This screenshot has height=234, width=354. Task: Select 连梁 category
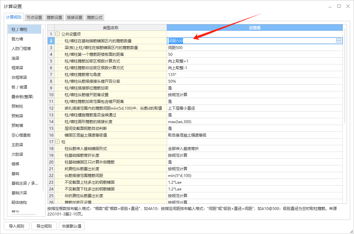(25, 58)
